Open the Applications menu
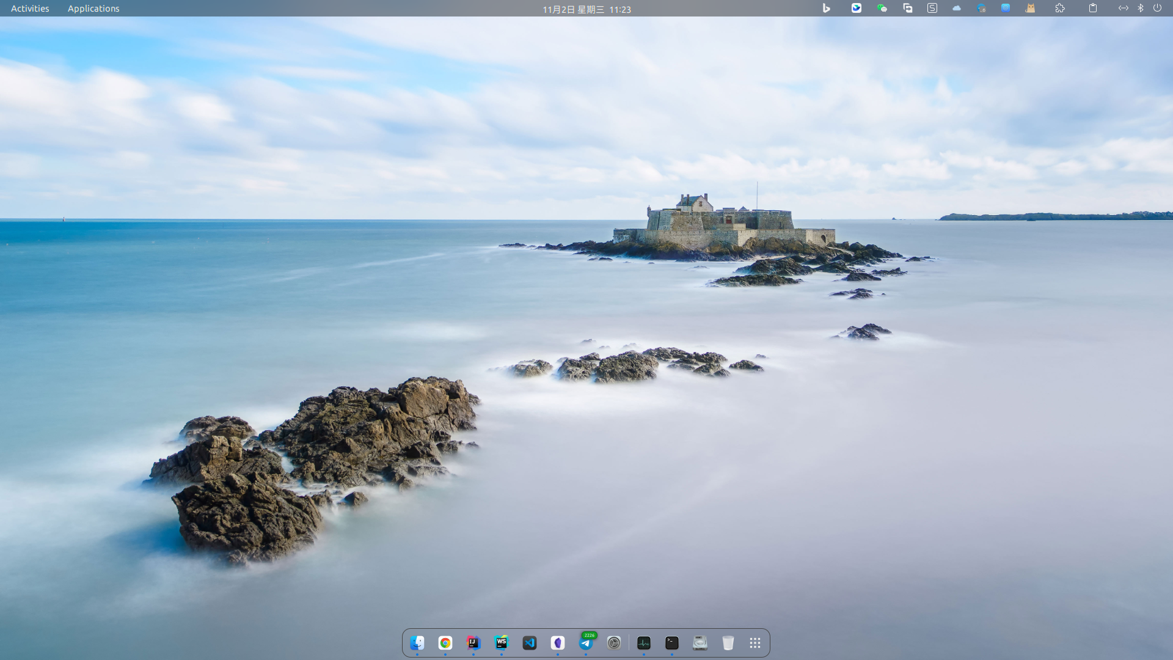 pyautogui.click(x=93, y=9)
